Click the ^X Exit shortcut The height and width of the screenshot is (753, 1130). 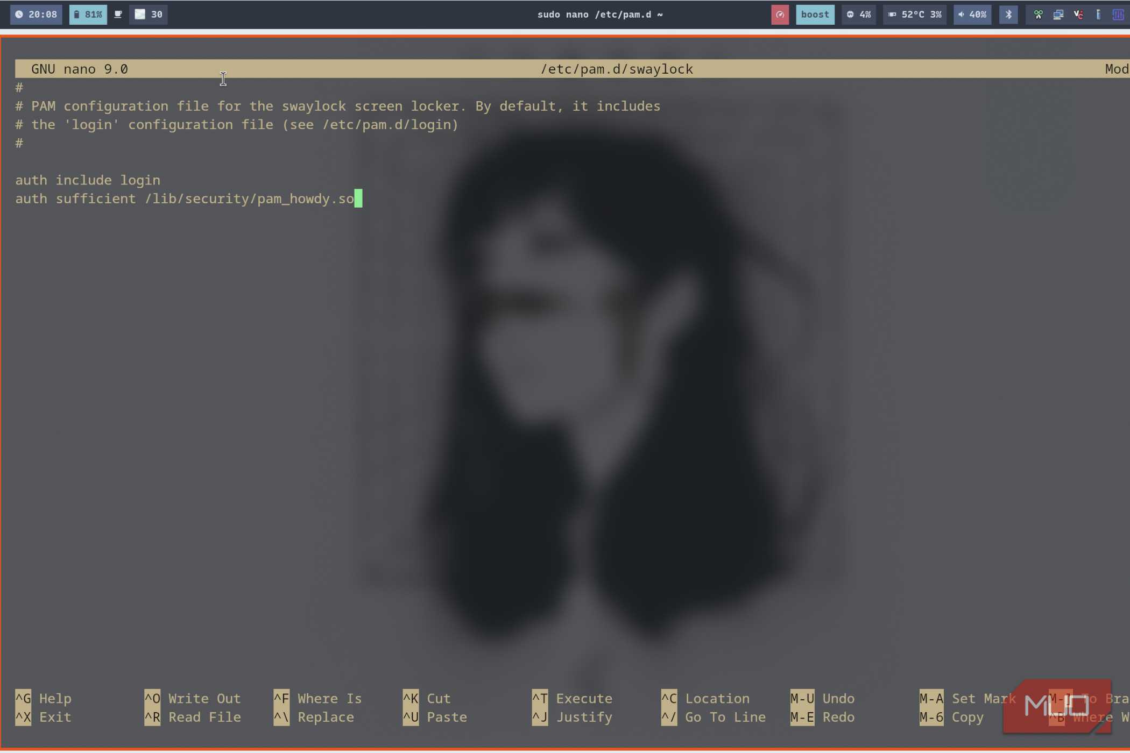pos(43,718)
